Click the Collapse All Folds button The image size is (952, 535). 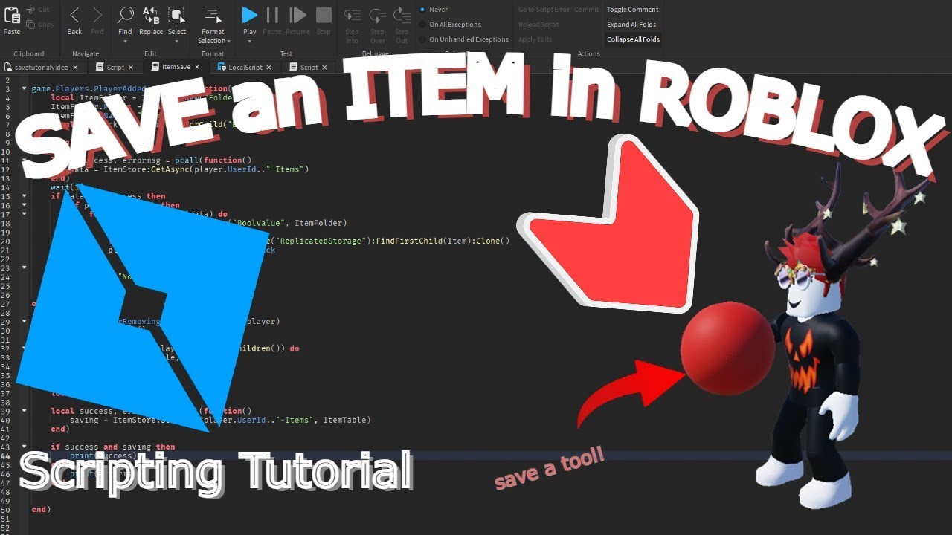tap(633, 39)
